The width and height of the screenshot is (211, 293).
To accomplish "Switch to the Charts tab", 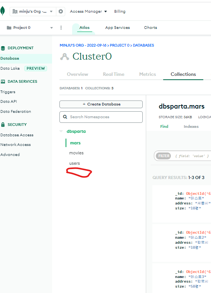I will point(150,28).
